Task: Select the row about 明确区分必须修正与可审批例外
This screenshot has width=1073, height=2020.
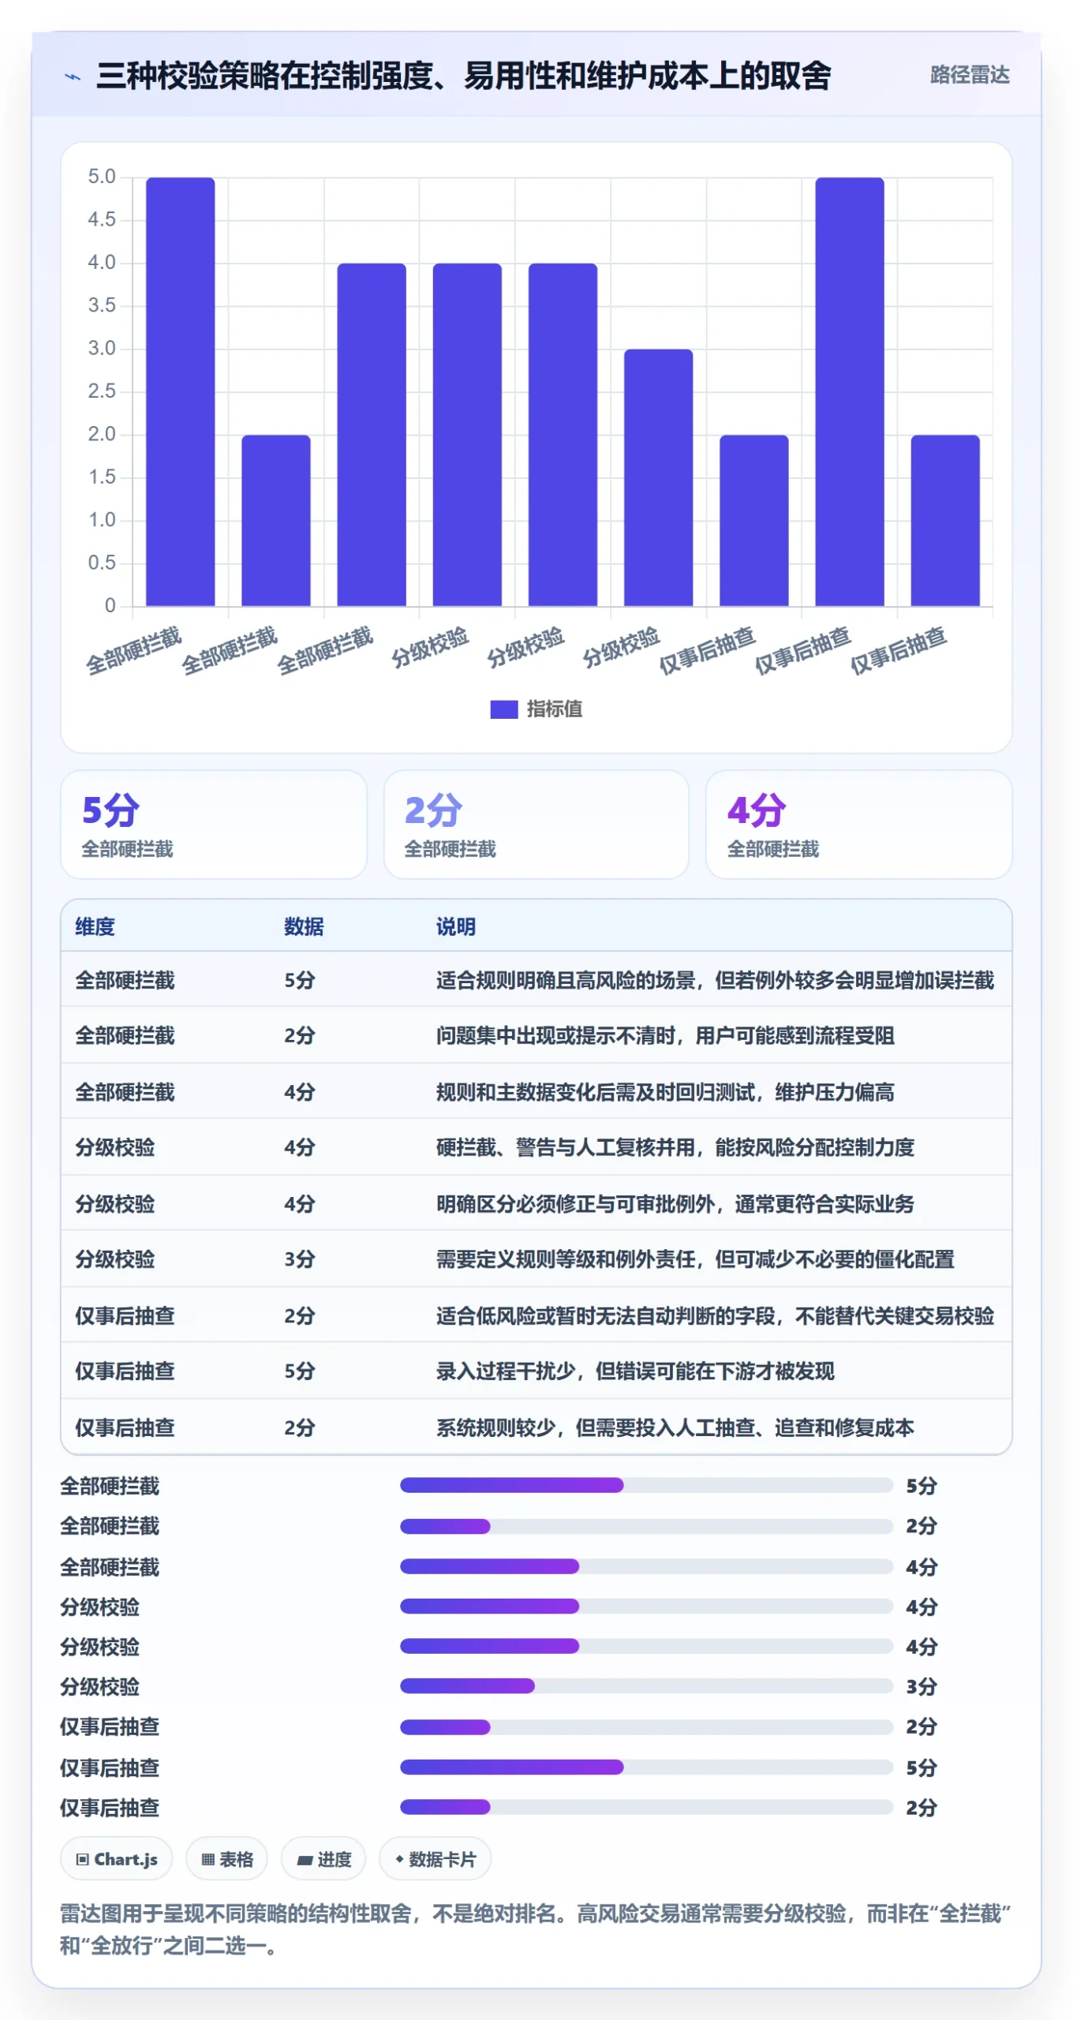Action: (x=536, y=1203)
